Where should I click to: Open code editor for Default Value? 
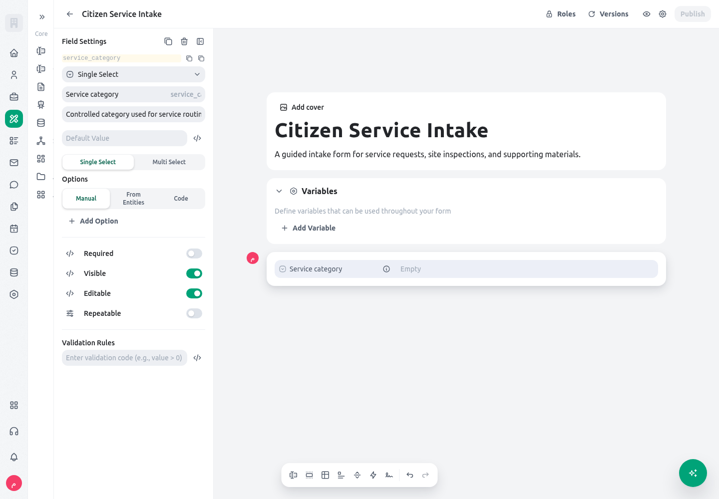pos(197,138)
